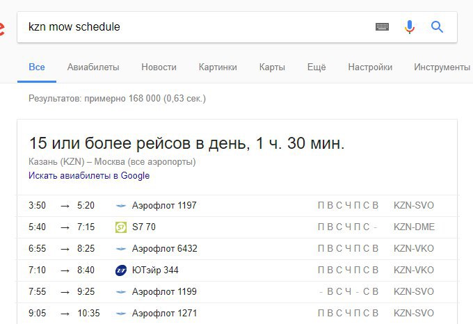The image size is (473, 324).
Task: Open the 'Настройки' menu
Action: click(x=370, y=67)
